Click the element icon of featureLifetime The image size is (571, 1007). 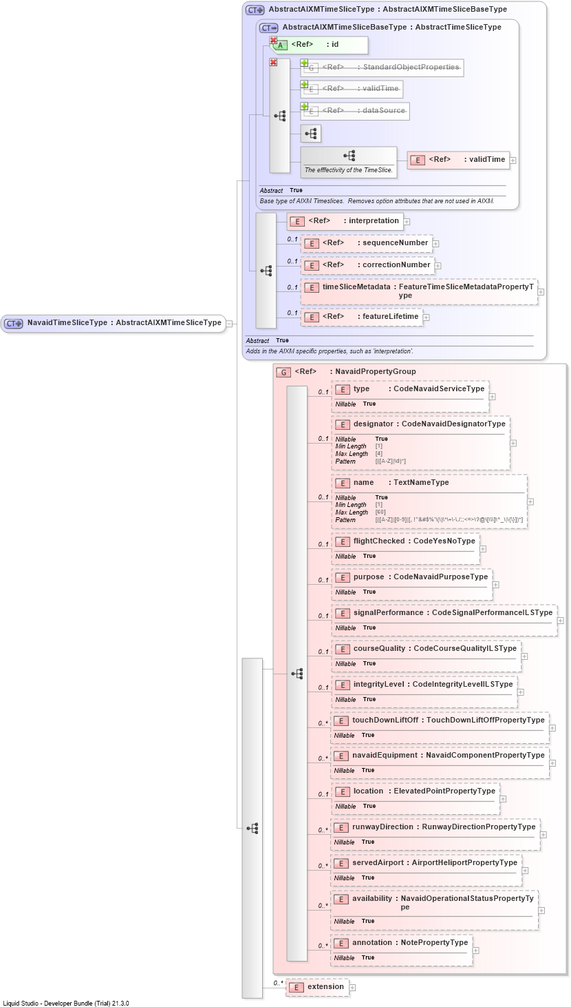[x=312, y=317]
